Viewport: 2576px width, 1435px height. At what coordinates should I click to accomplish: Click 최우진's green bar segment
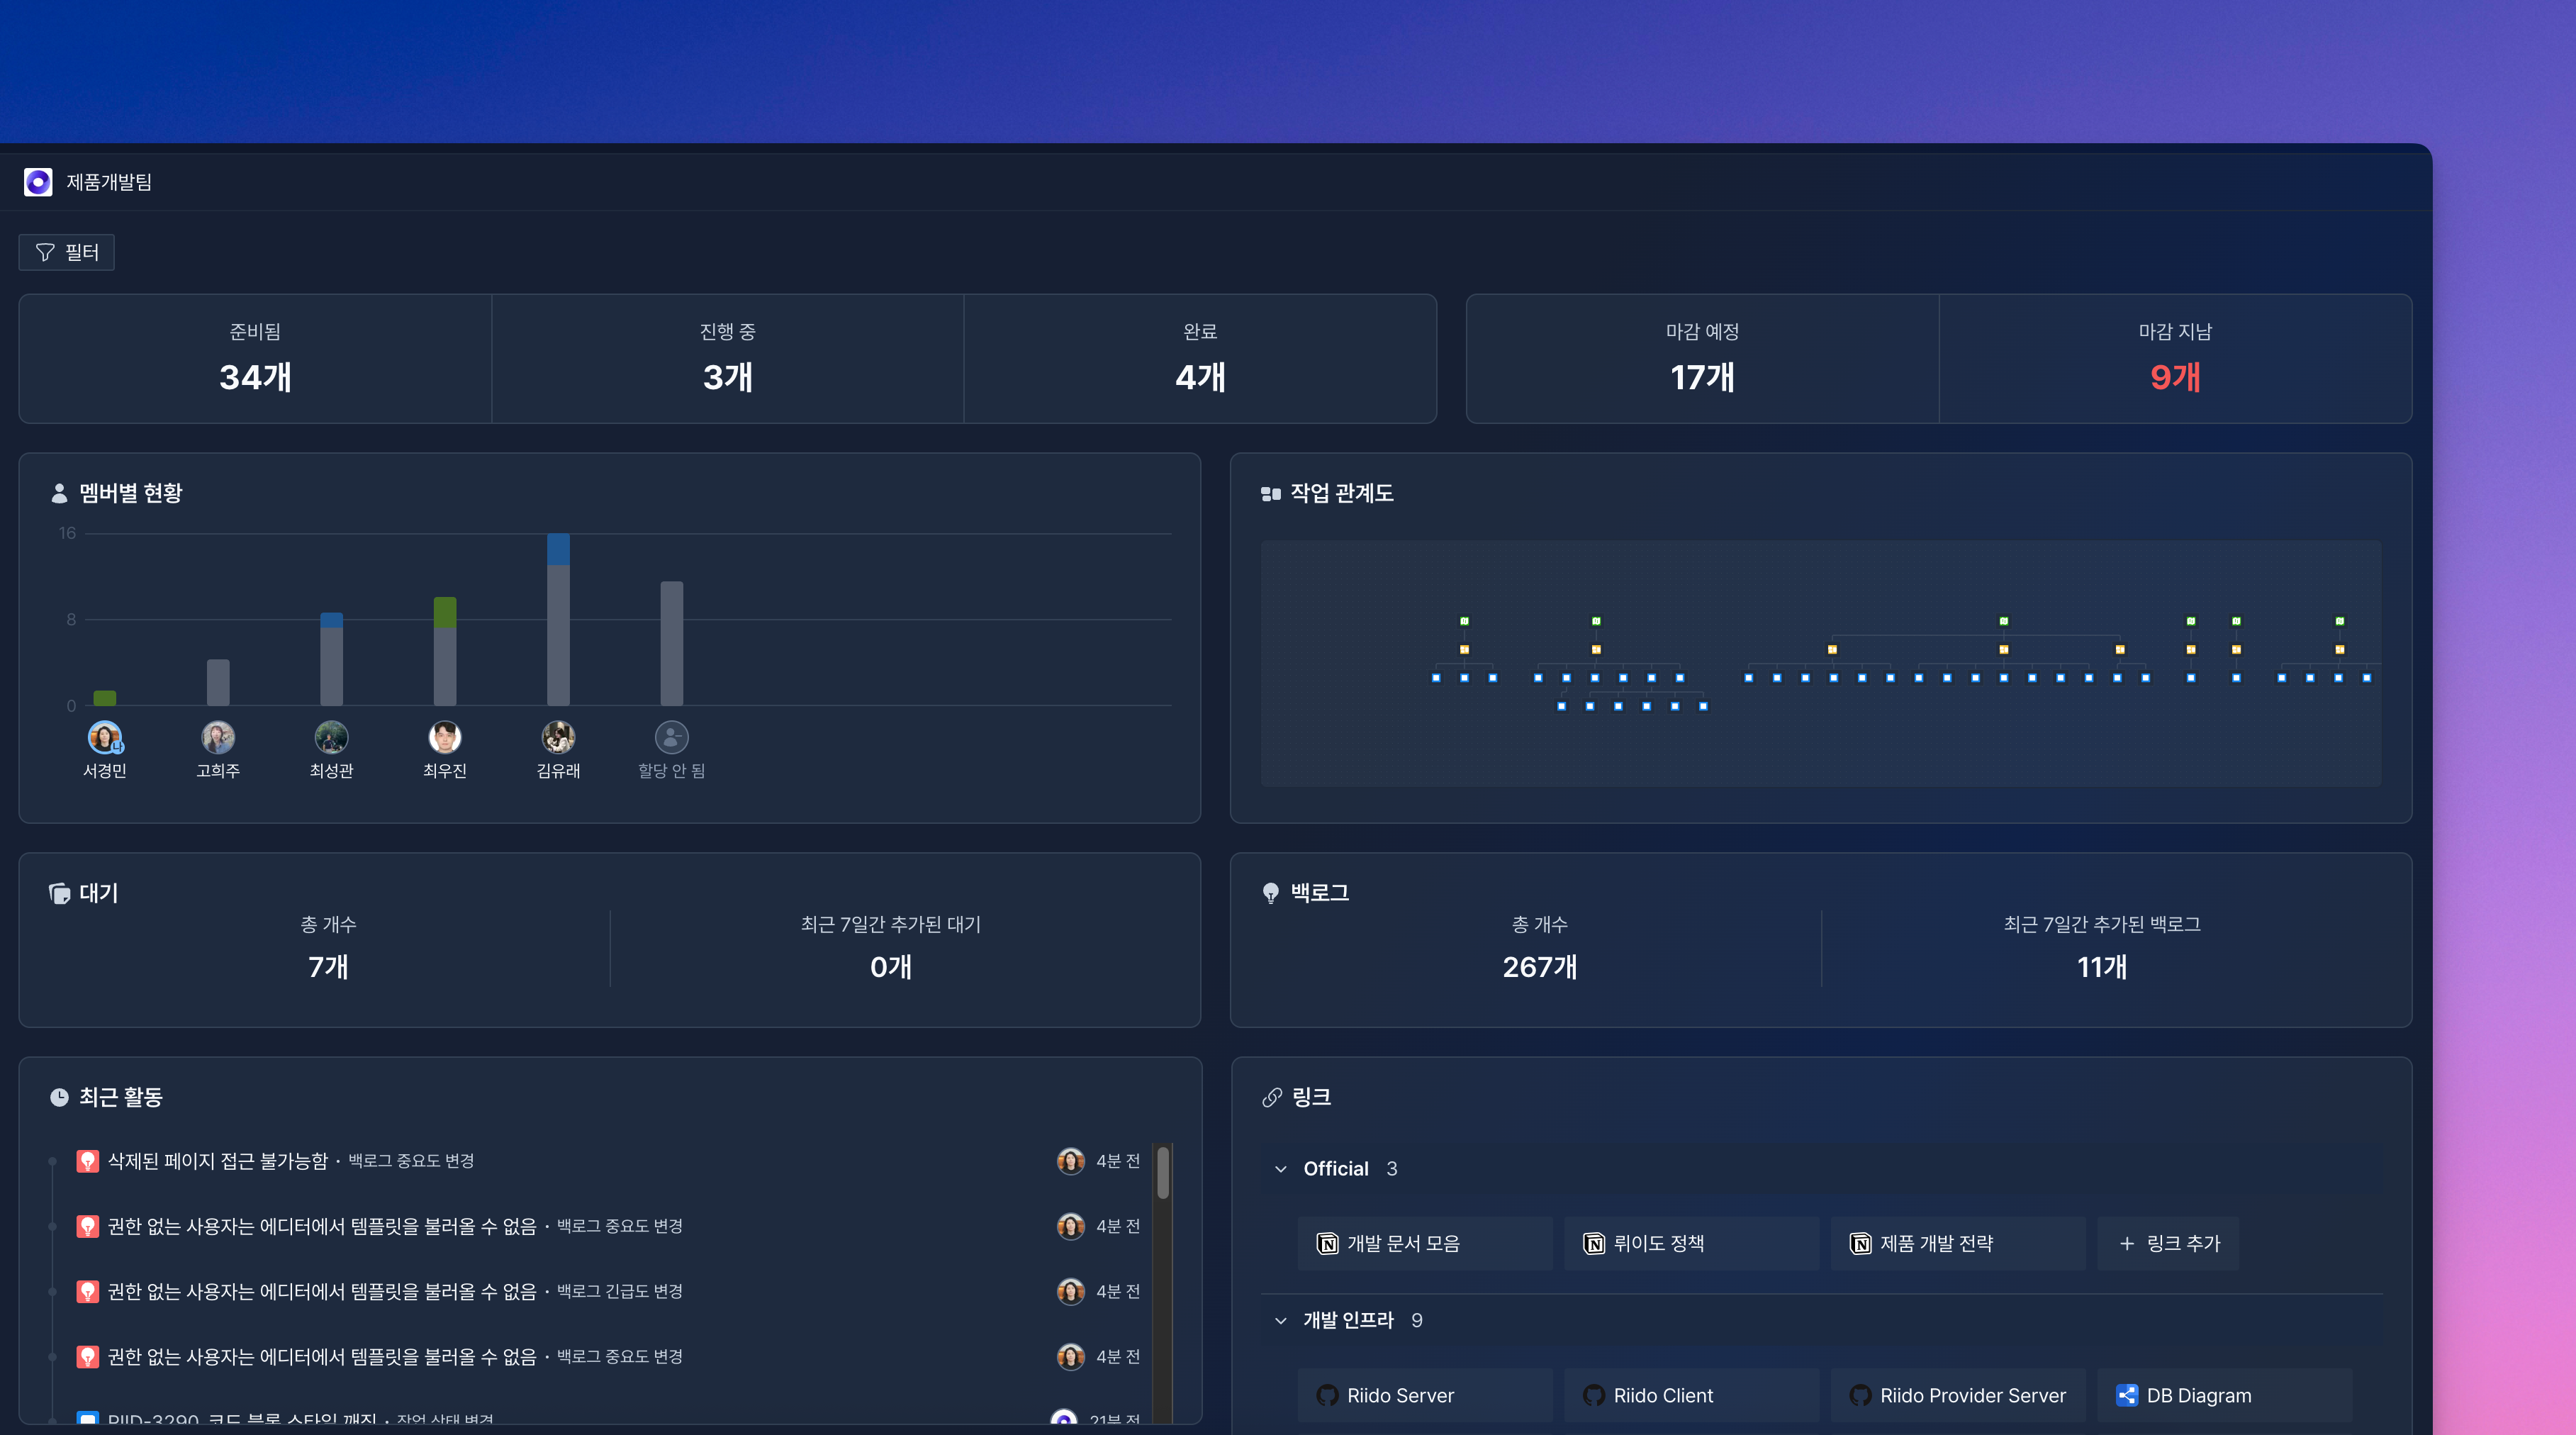coord(445,612)
